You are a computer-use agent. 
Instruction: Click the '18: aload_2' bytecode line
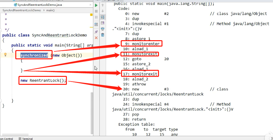coord(135,79)
